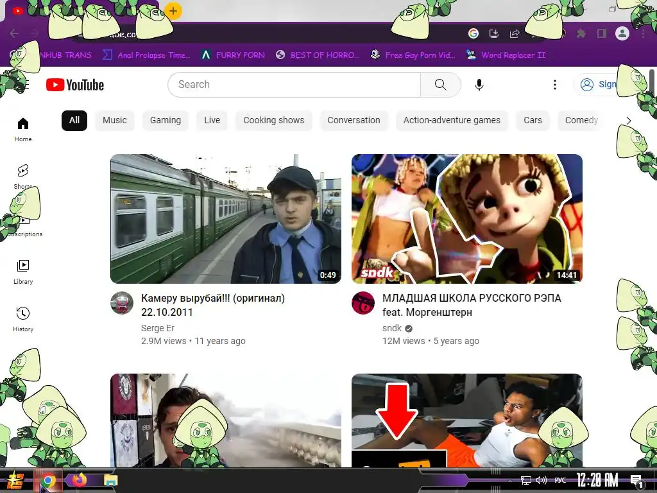The width and height of the screenshot is (657, 493).
Task: Click the Chrome taskbar icon
Action: (x=47, y=480)
